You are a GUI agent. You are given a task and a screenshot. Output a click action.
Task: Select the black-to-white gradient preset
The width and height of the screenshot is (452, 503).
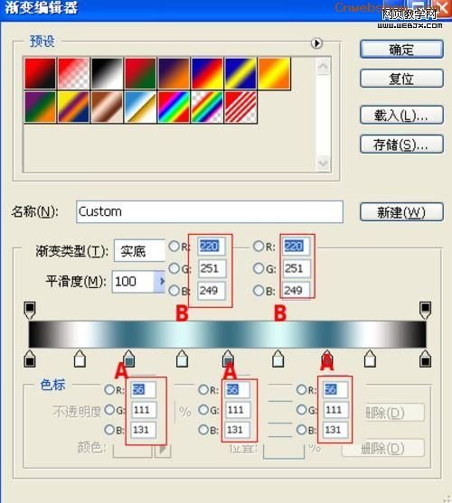click(x=107, y=73)
